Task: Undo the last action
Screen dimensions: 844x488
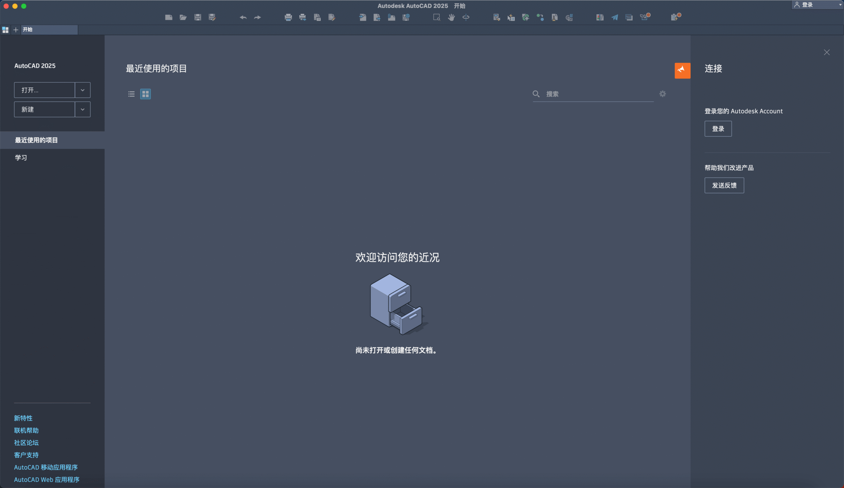Action: pos(243,17)
